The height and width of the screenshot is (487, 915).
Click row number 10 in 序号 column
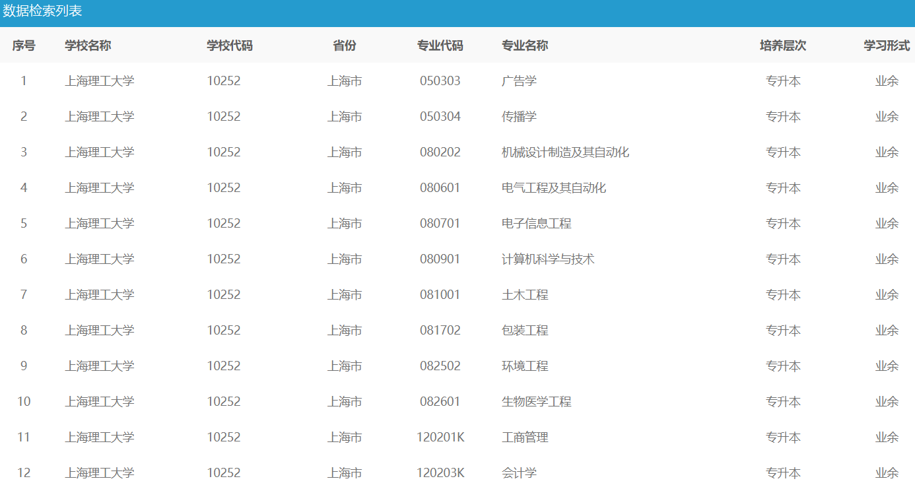click(24, 402)
